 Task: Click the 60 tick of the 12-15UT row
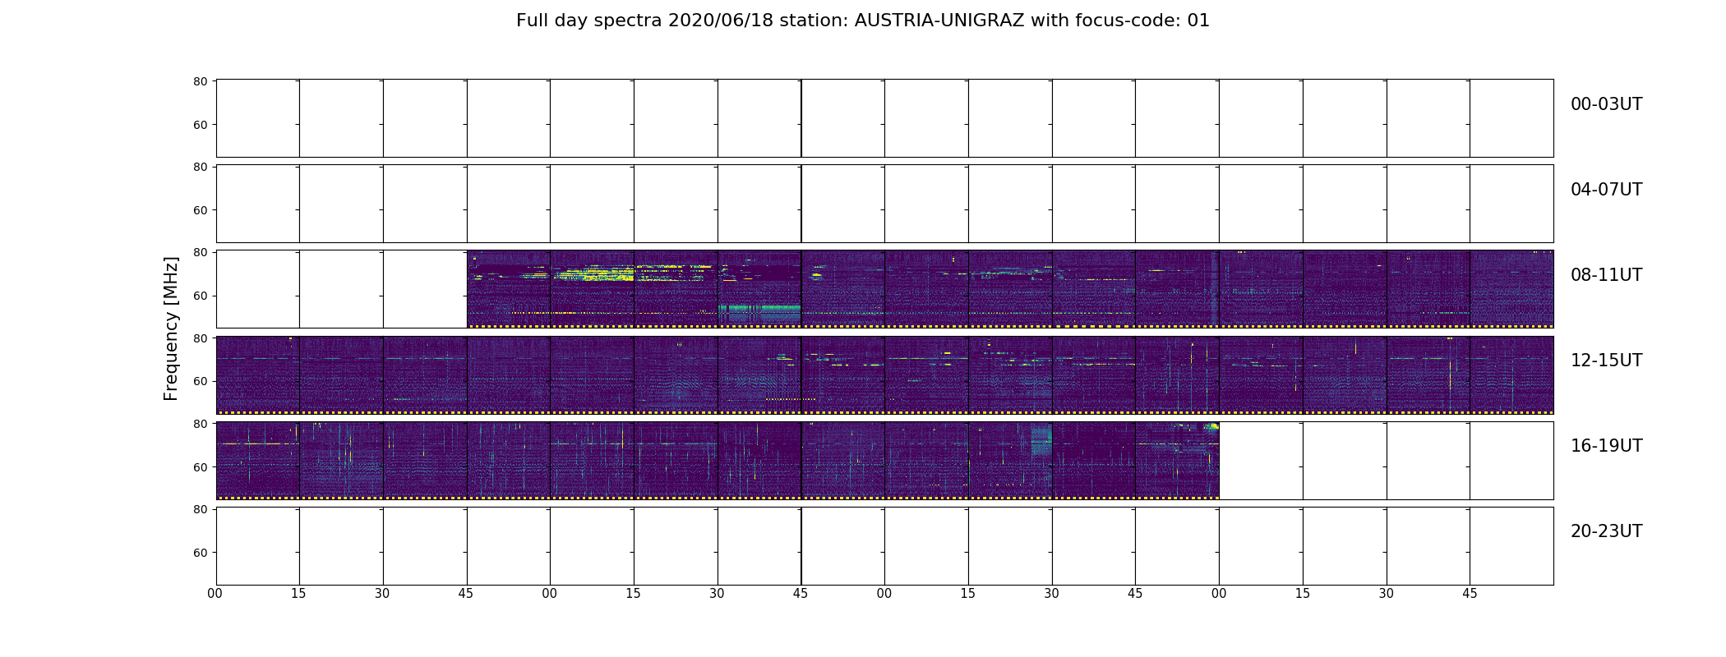tap(200, 381)
